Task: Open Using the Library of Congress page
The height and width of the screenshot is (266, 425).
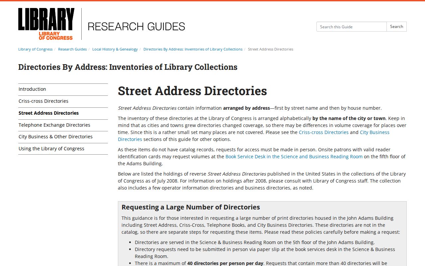Action: (63, 149)
